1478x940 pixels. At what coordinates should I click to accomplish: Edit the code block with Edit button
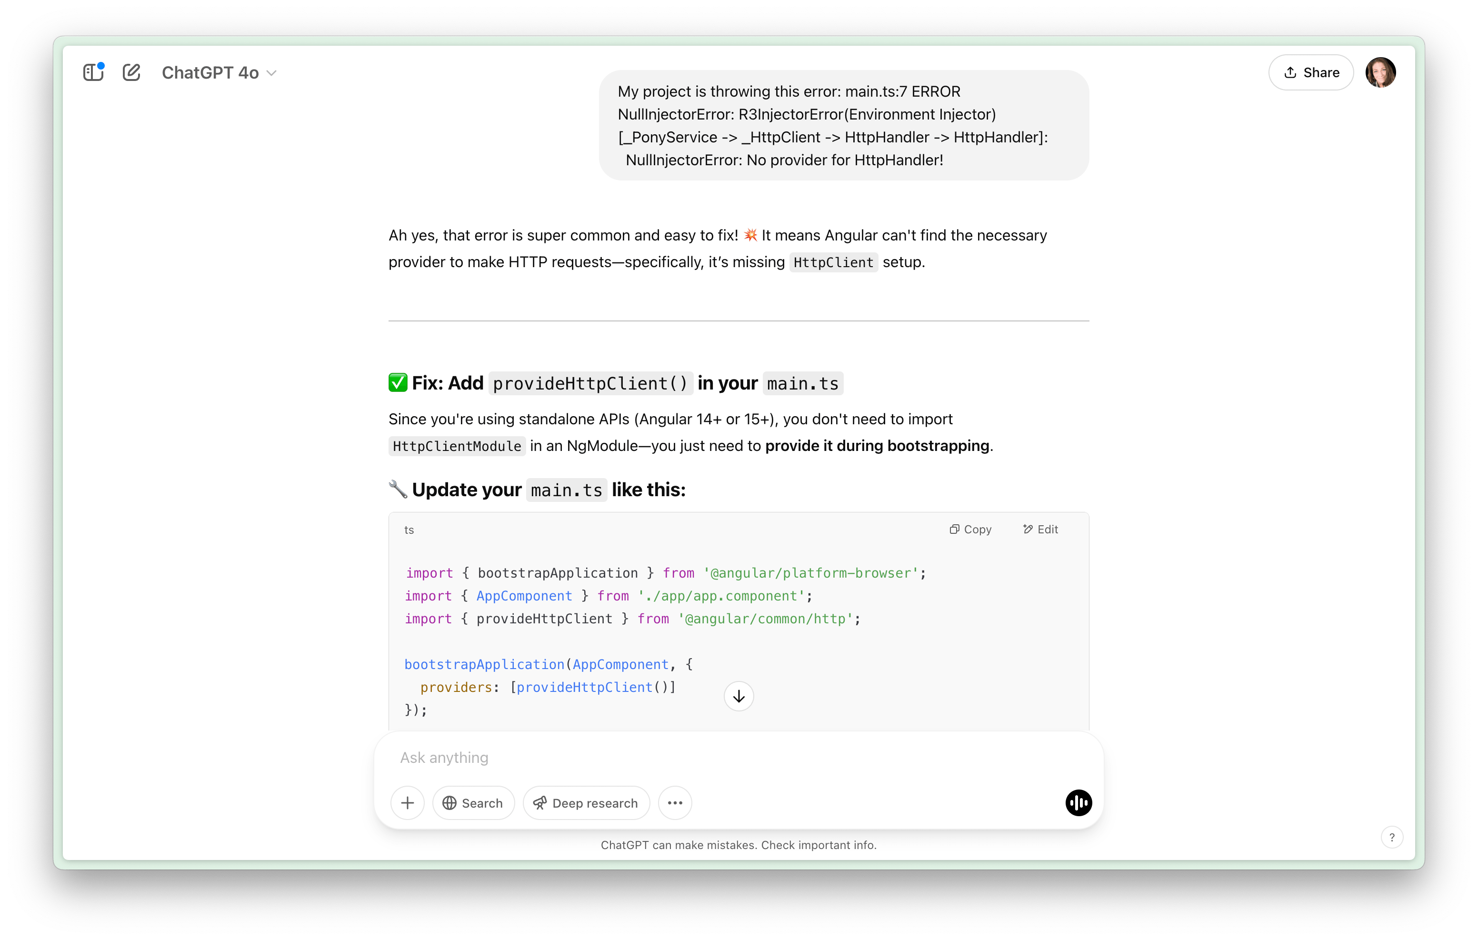1040,529
